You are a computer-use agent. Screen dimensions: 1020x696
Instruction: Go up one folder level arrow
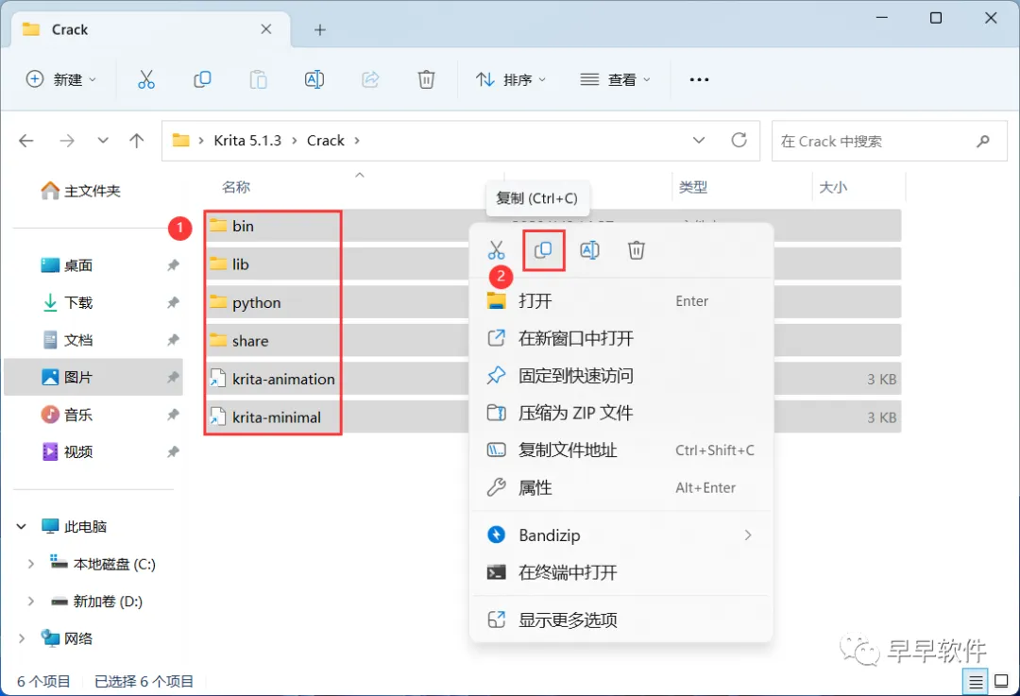click(137, 141)
